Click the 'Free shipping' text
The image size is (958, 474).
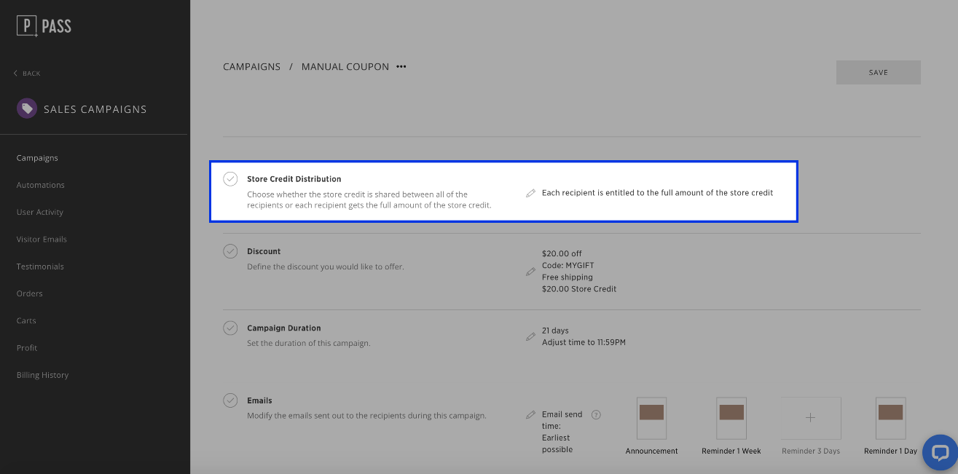(568, 277)
